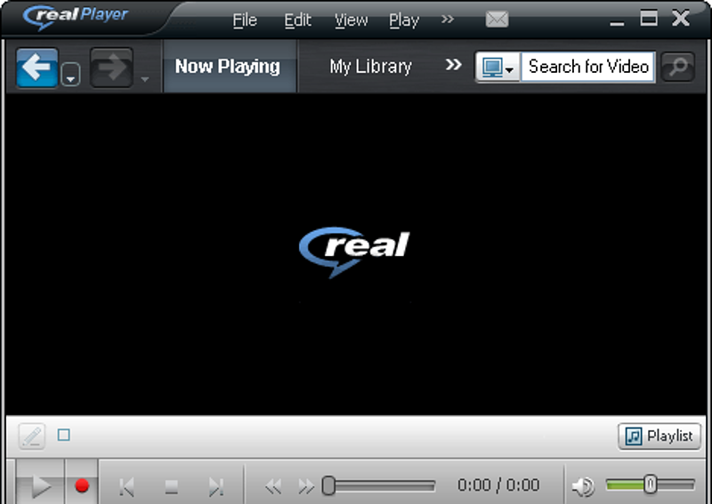Skip to next clip
The image size is (712, 504).
[216, 487]
